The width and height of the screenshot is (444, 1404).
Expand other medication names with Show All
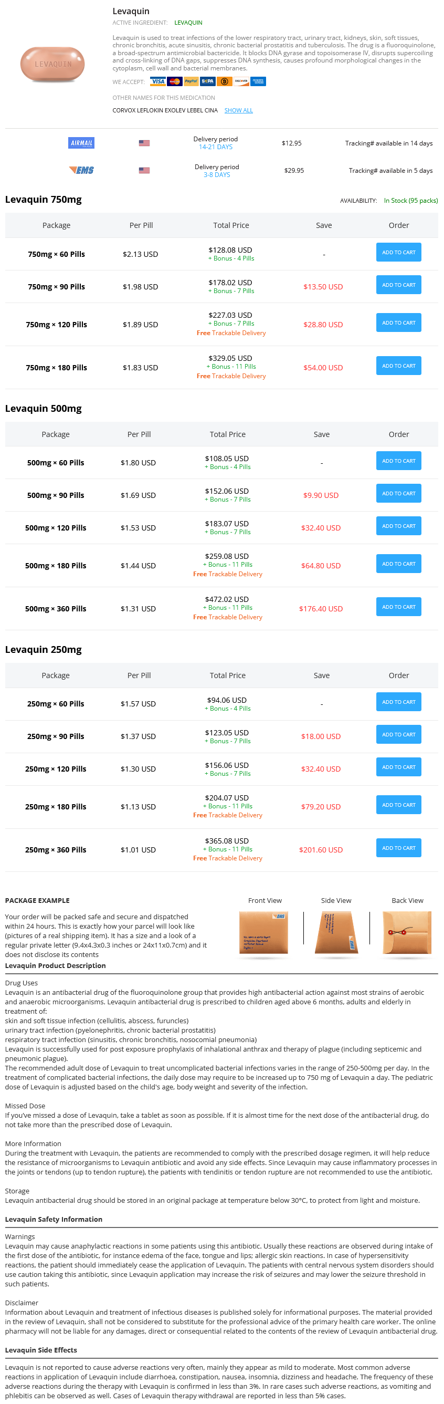pyautogui.click(x=238, y=111)
